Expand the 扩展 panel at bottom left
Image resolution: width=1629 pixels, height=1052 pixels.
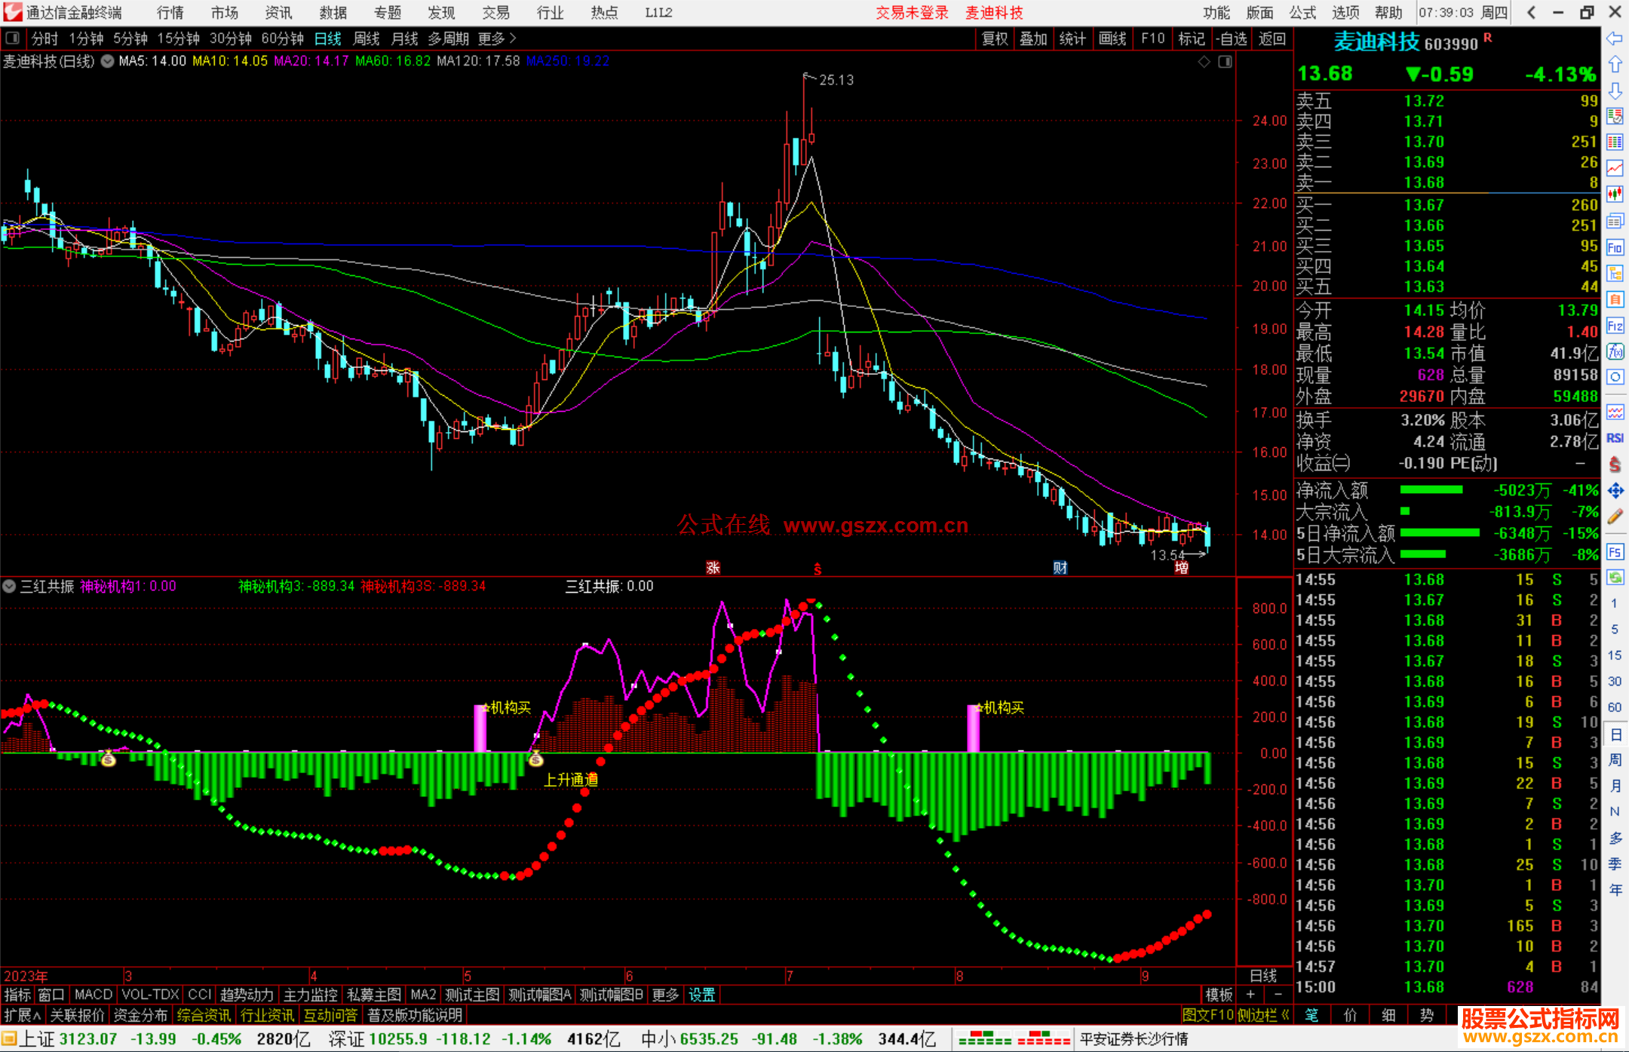22,1015
